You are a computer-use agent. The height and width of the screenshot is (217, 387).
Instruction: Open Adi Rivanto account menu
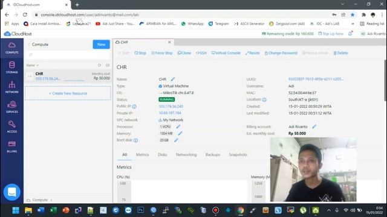tap(373, 34)
